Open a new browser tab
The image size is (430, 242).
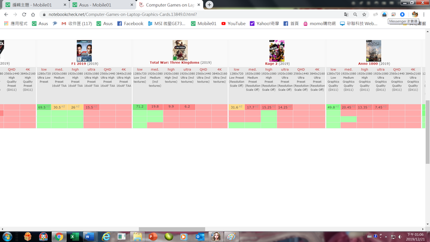point(209,5)
